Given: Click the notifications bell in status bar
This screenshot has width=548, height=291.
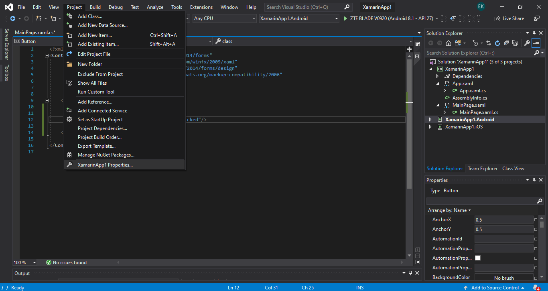Looking at the screenshot, I should (x=536, y=288).
